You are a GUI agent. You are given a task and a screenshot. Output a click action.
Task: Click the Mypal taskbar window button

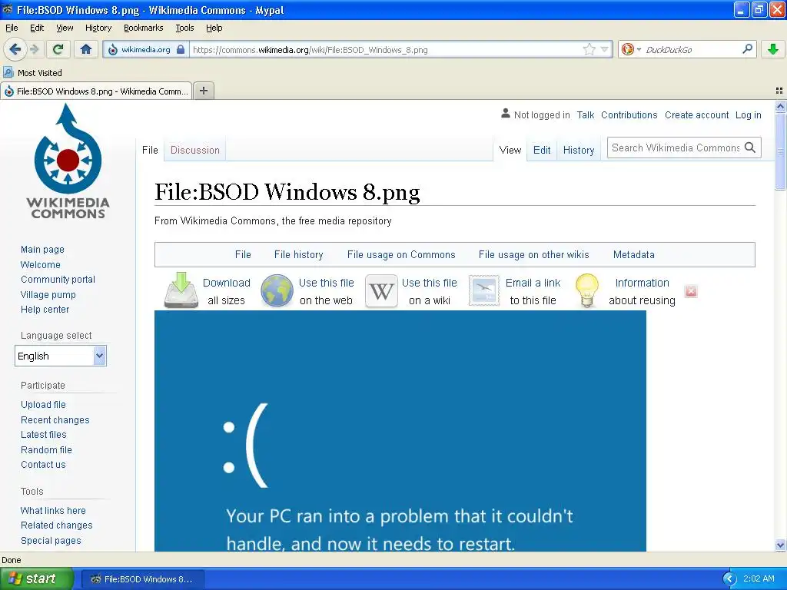pos(142,579)
